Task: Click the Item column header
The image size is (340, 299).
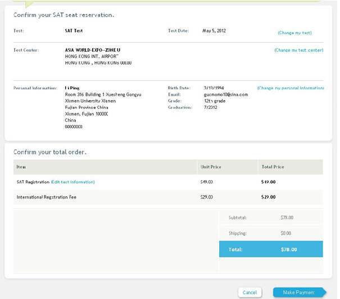Action: (x=21, y=167)
